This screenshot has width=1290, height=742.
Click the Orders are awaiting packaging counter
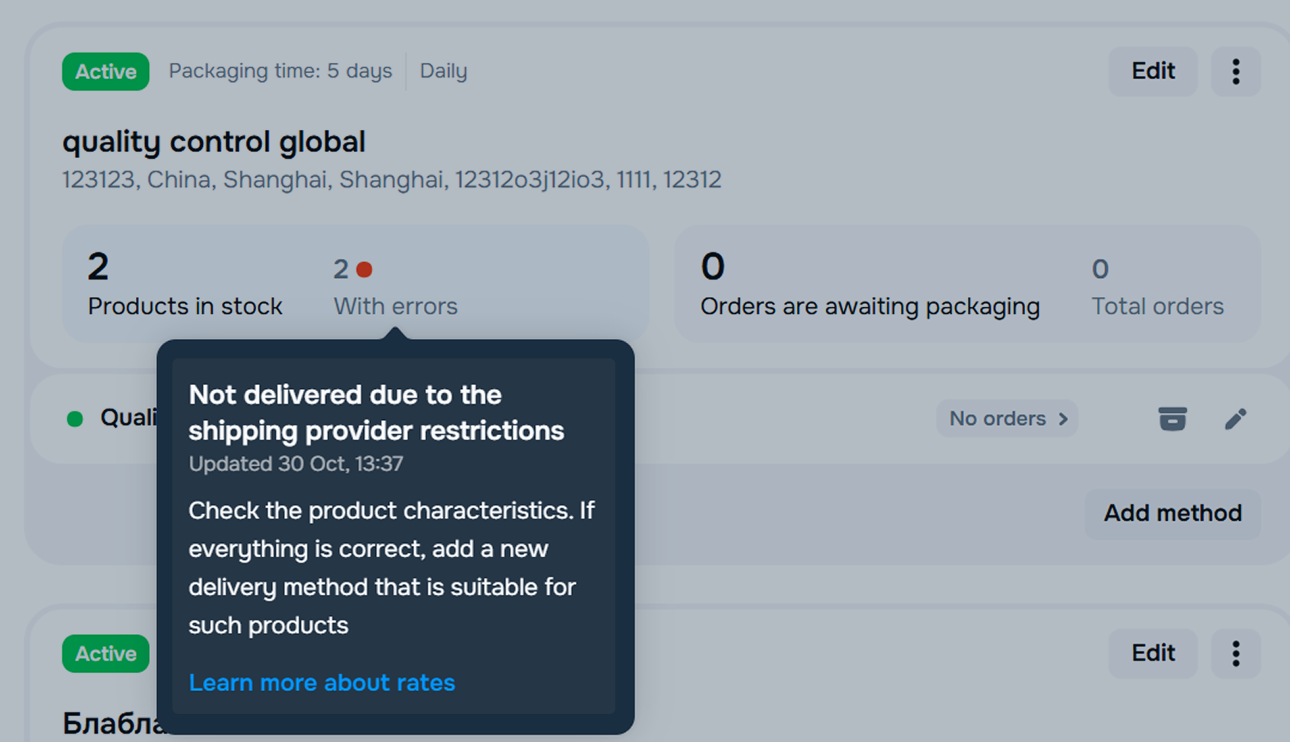pos(869,286)
